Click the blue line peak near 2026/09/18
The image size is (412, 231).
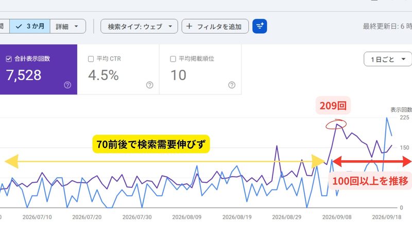pos(387,118)
